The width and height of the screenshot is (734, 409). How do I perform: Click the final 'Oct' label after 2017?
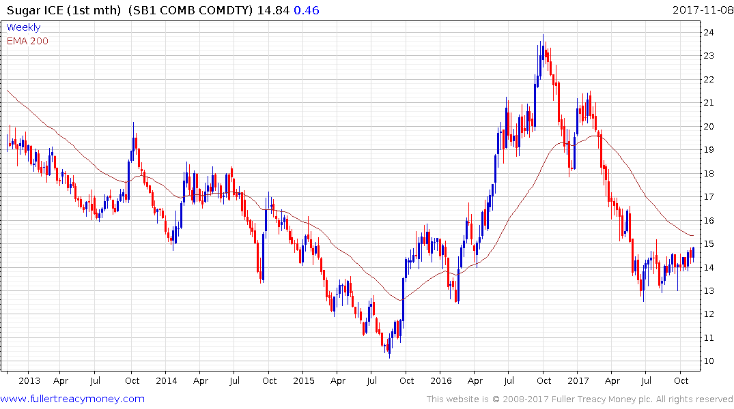pos(681,380)
